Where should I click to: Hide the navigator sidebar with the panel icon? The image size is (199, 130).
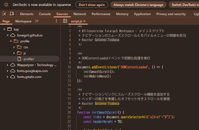click(65, 21)
